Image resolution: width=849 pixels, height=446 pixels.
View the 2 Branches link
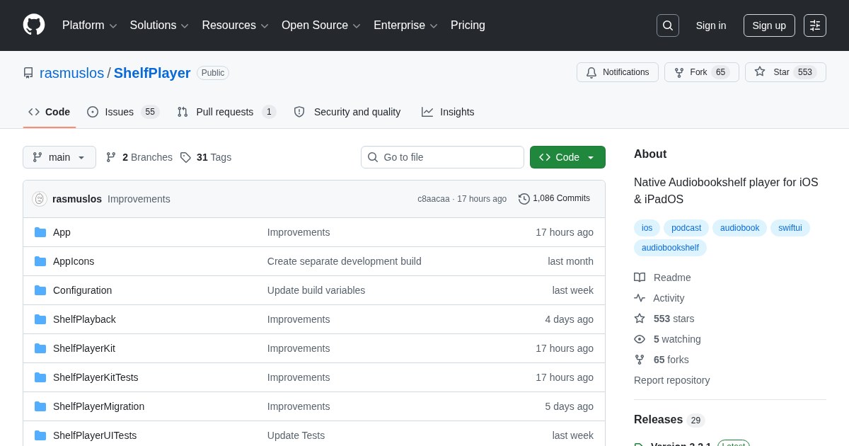pyautogui.click(x=139, y=157)
